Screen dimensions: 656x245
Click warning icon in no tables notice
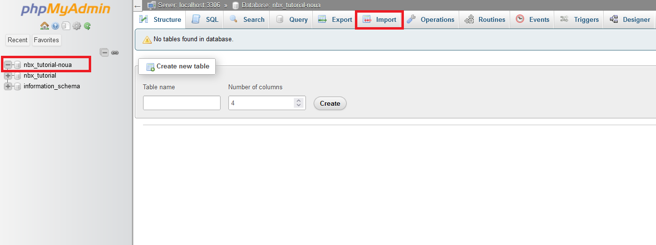pyautogui.click(x=146, y=39)
